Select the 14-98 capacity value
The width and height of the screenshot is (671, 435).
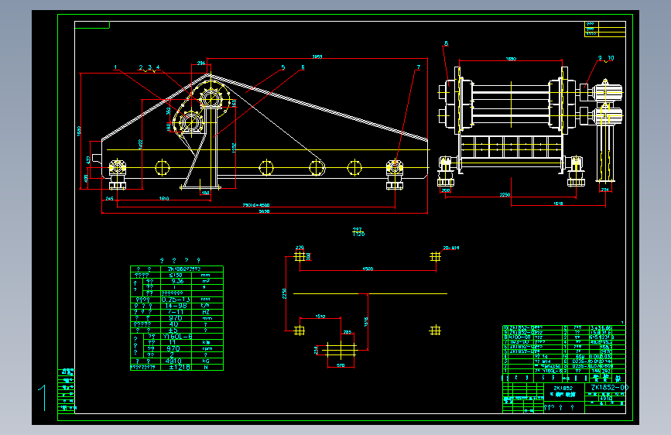(176, 306)
